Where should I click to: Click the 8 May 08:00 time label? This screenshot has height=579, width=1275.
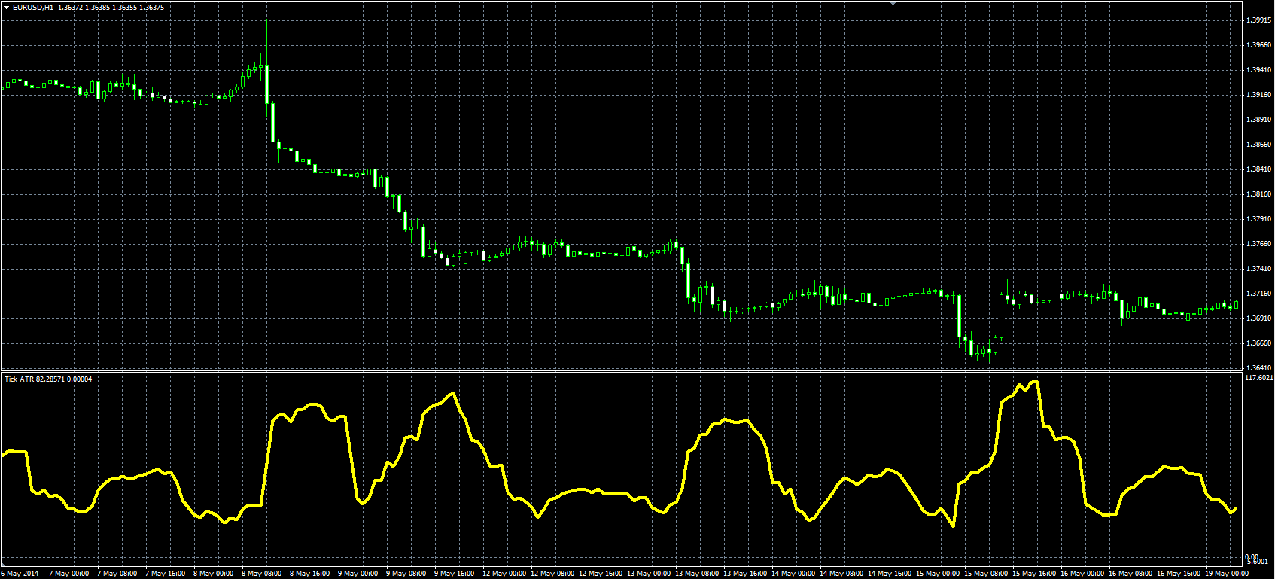pos(262,574)
